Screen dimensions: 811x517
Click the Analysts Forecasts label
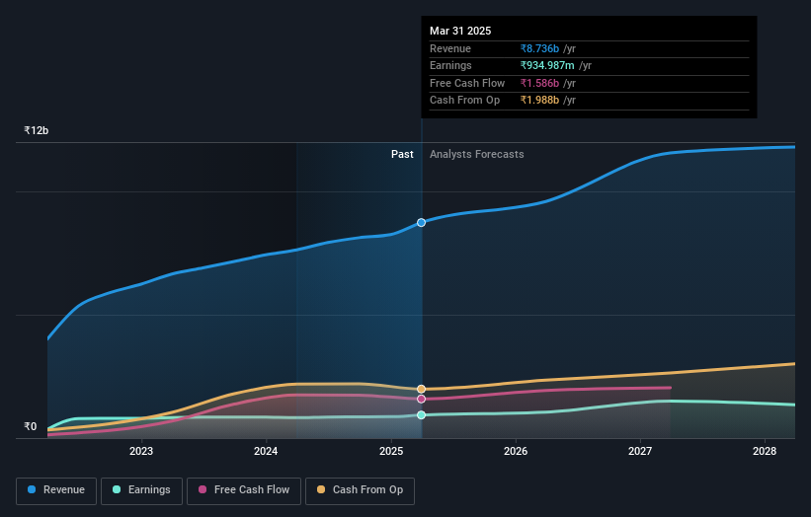pos(476,154)
